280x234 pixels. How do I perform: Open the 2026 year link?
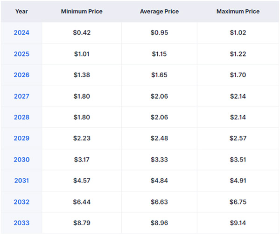click(21, 75)
